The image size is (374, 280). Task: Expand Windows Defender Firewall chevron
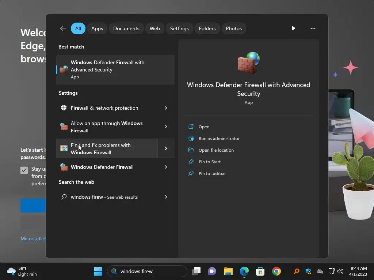point(166,167)
